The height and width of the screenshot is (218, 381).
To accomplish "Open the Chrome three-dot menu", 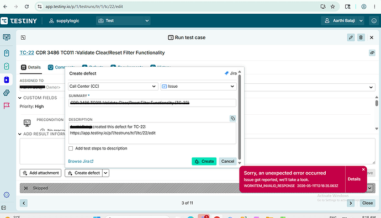I will (x=374, y=7).
